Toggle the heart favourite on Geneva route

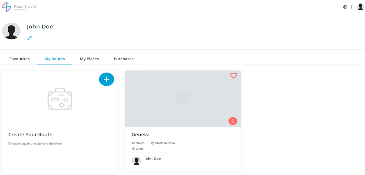234,76
